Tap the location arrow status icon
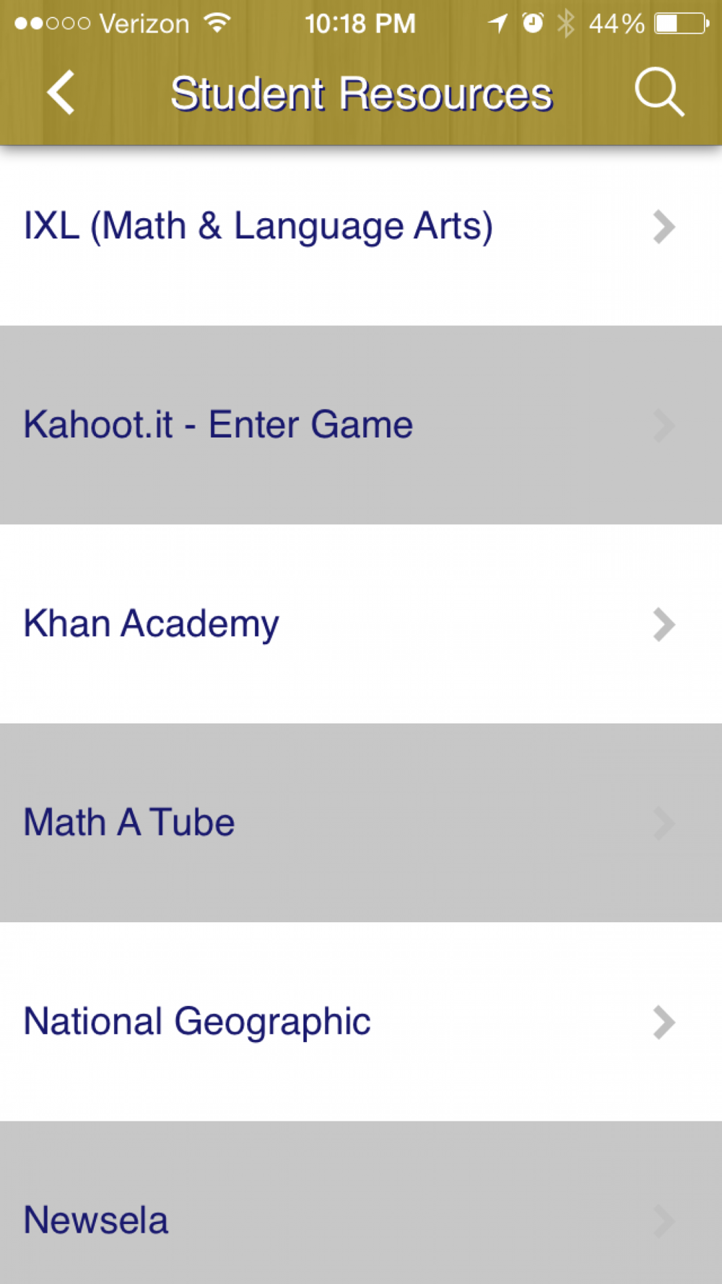Viewport: 722px width, 1284px height. click(x=497, y=24)
